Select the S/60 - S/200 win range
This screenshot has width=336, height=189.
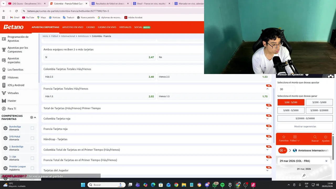point(291,102)
